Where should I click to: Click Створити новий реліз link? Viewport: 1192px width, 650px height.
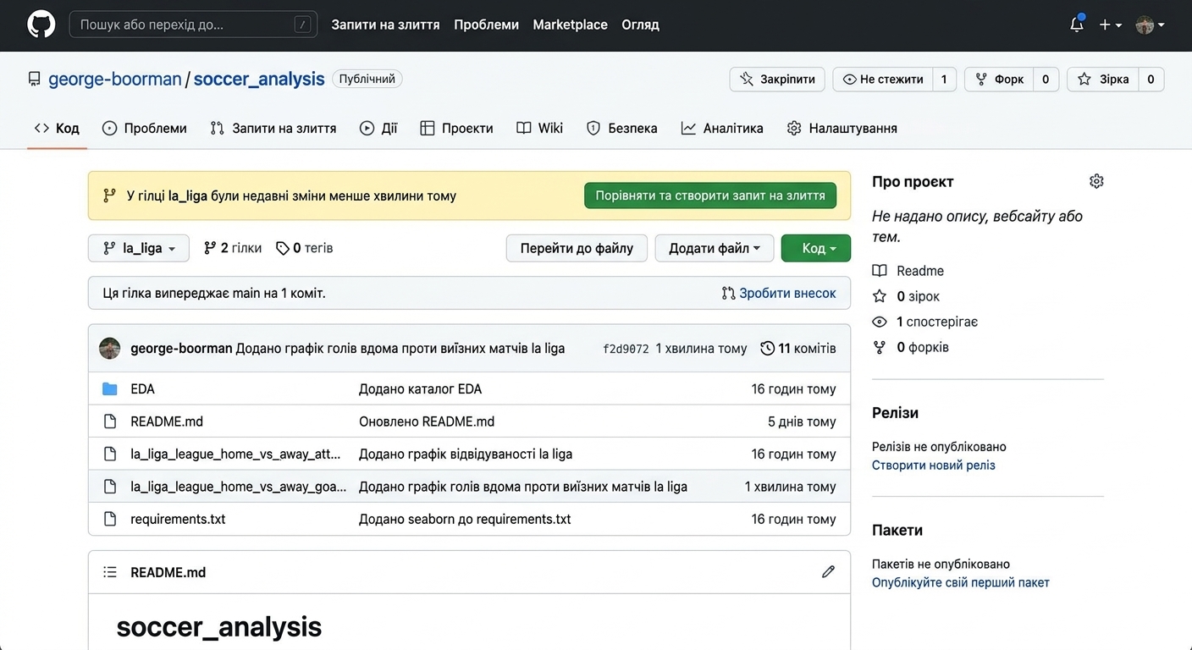934,465
